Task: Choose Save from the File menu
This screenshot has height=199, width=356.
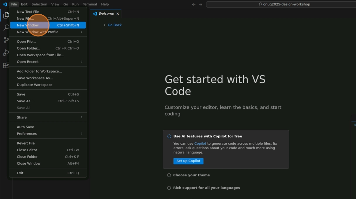Action: pos(48,94)
